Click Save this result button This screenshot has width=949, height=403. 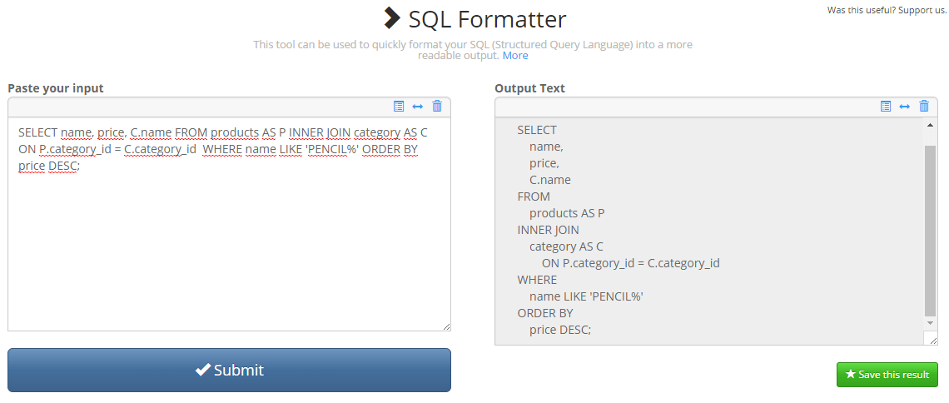(x=887, y=375)
